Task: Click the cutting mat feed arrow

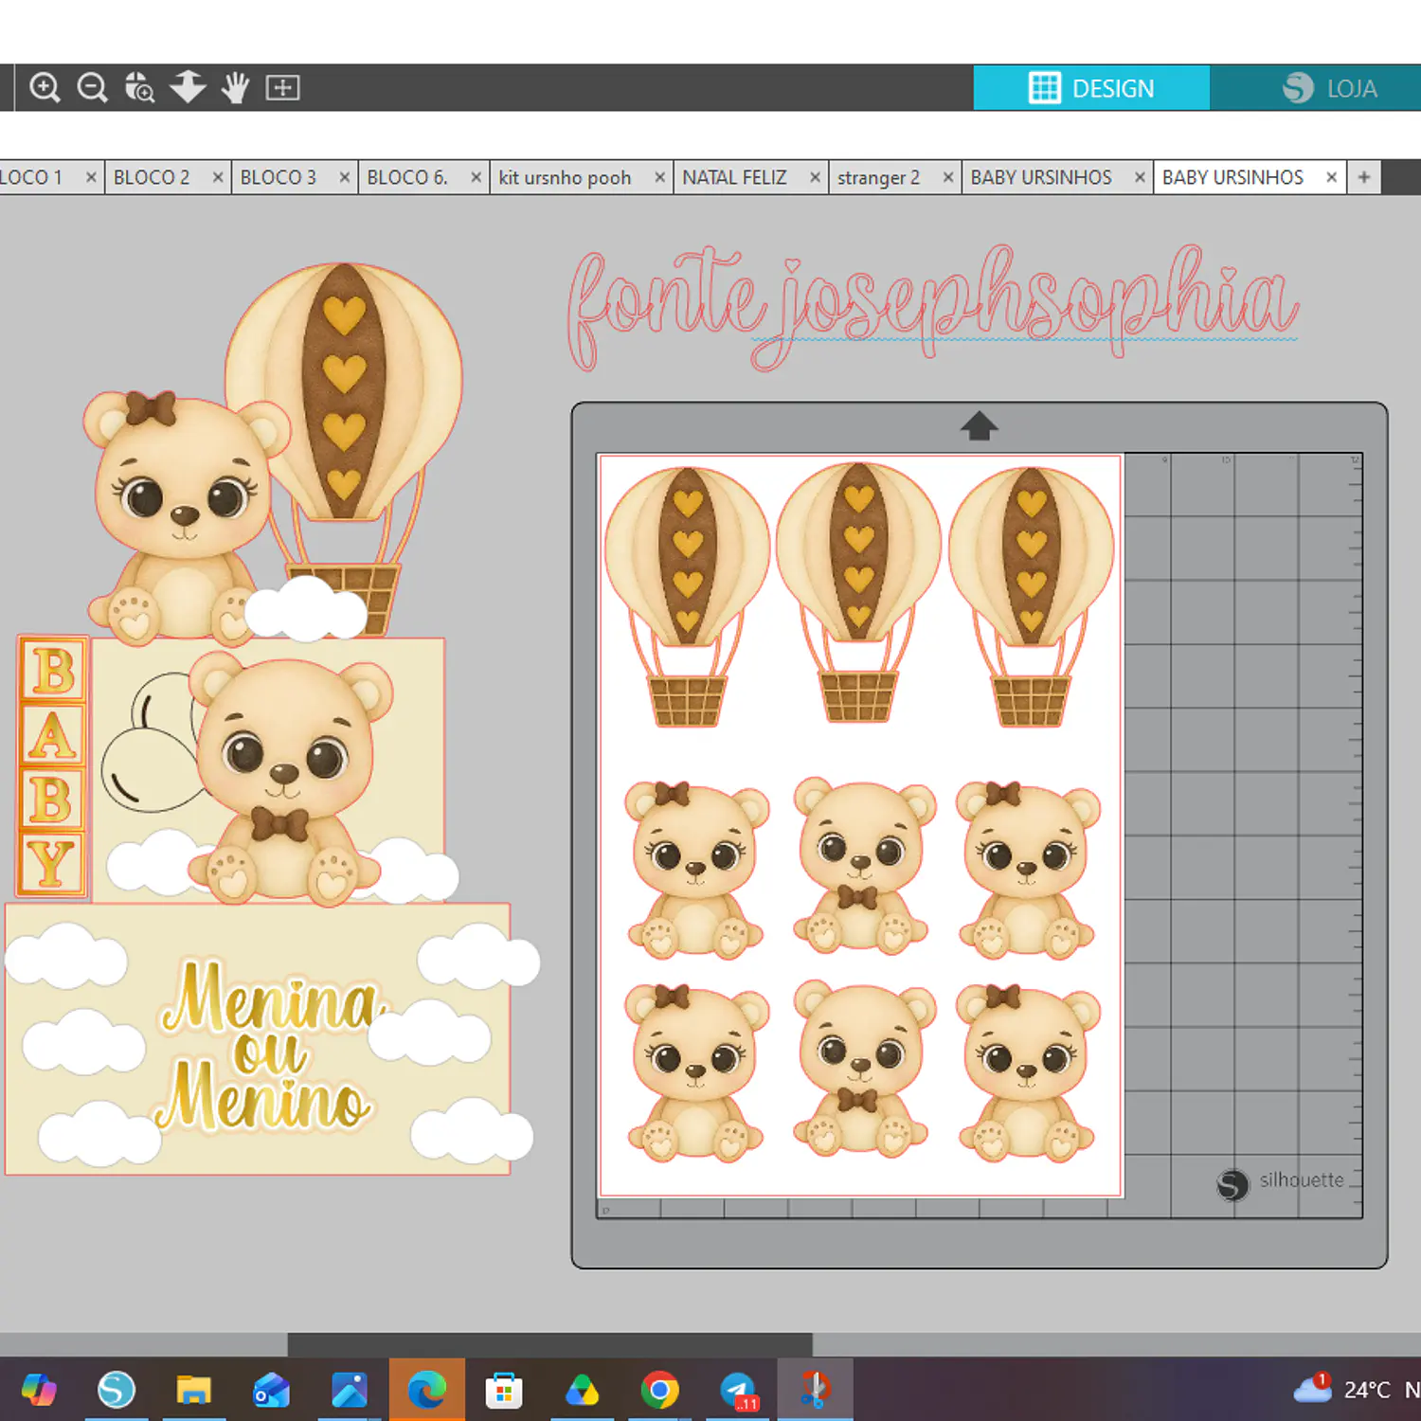Action: (x=980, y=426)
